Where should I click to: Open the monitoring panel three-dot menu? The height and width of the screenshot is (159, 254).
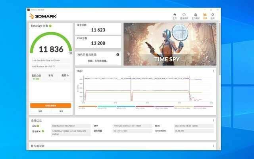[x=214, y=71]
